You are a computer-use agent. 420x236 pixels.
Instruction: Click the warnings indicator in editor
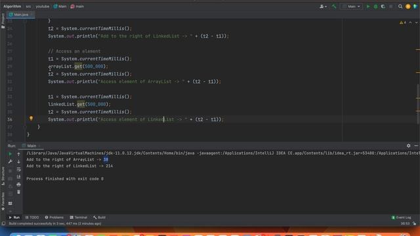[x=402, y=22]
